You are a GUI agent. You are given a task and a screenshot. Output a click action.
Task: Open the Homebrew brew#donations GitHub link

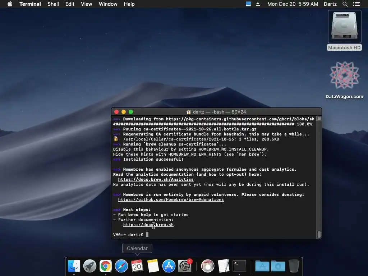tap(171, 199)
